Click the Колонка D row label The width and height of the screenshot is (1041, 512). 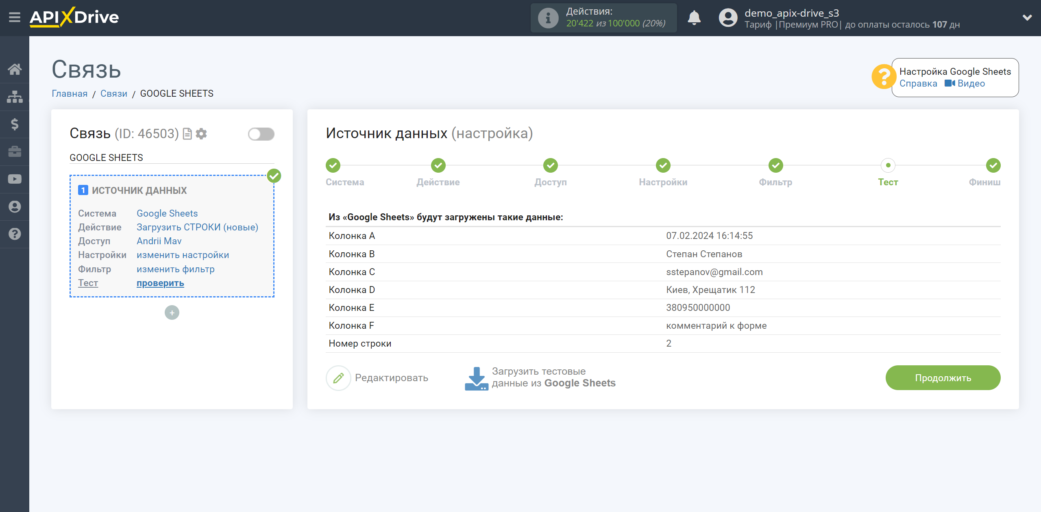pos(352,290)
